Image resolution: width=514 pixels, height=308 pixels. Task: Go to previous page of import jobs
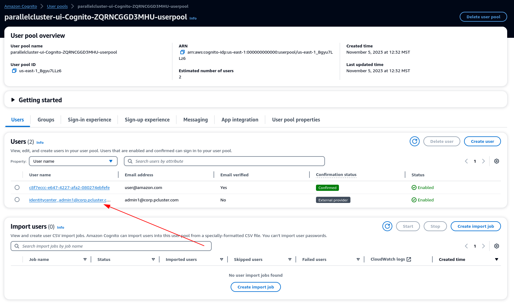click(x=466, y=246)
